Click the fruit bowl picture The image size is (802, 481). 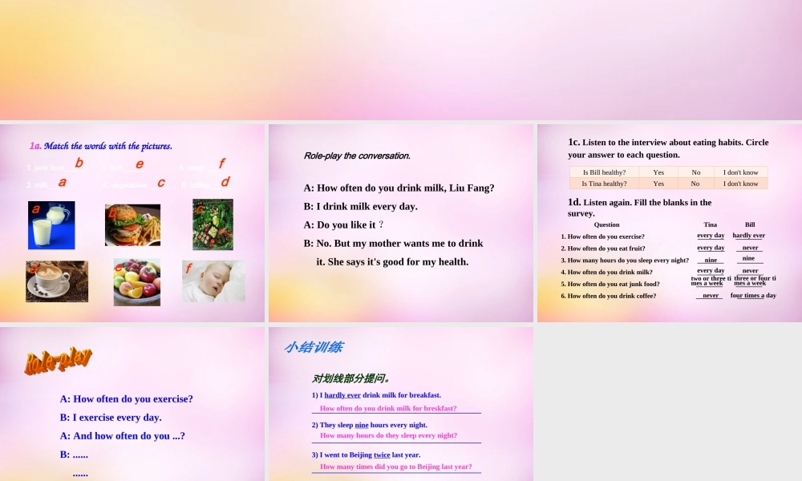136,282
